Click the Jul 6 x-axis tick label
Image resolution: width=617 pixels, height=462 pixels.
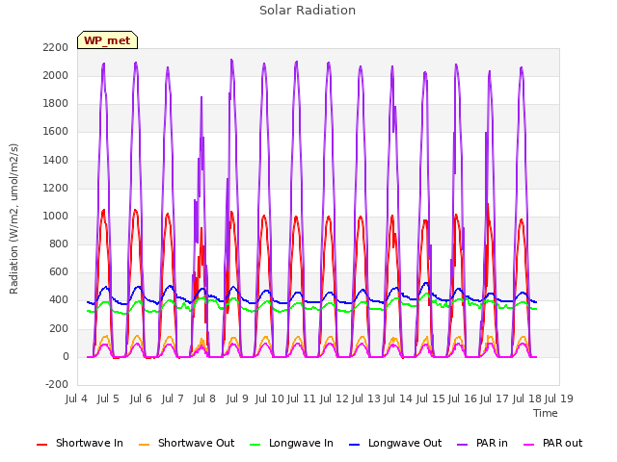[141, 398]
